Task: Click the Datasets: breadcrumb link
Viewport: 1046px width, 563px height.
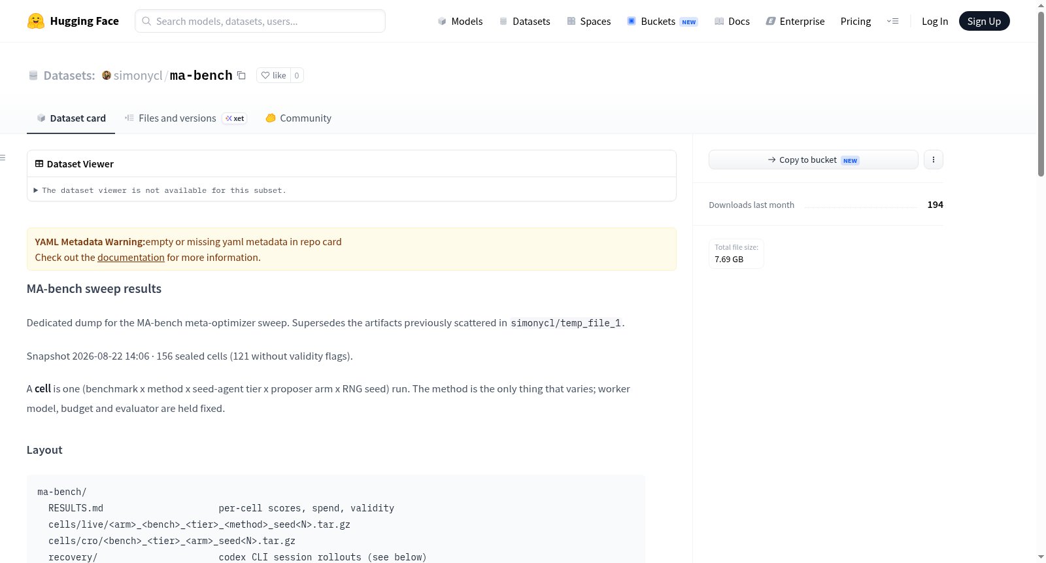Action: [x=69, y=75]
